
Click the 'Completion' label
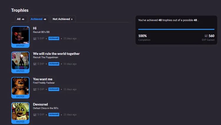pos(144,40)
